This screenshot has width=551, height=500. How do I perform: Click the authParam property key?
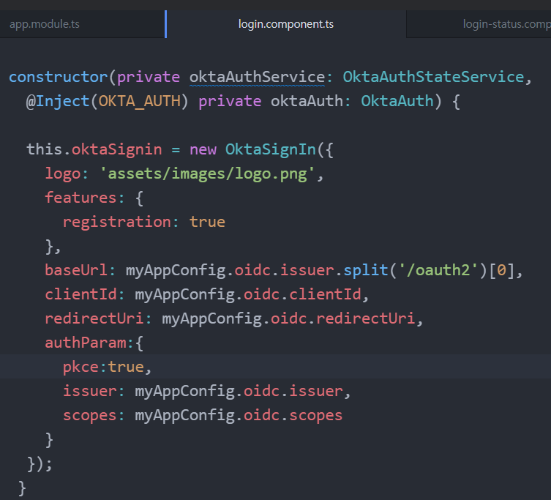86,343
